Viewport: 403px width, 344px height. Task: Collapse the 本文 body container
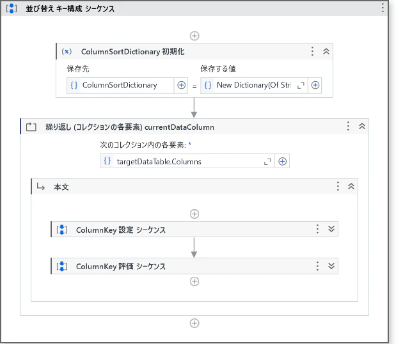pyautogui.click(x=351, y=186)
